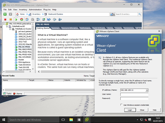Click the Status column header in Recent Tasks

click(x=55, y=80)
